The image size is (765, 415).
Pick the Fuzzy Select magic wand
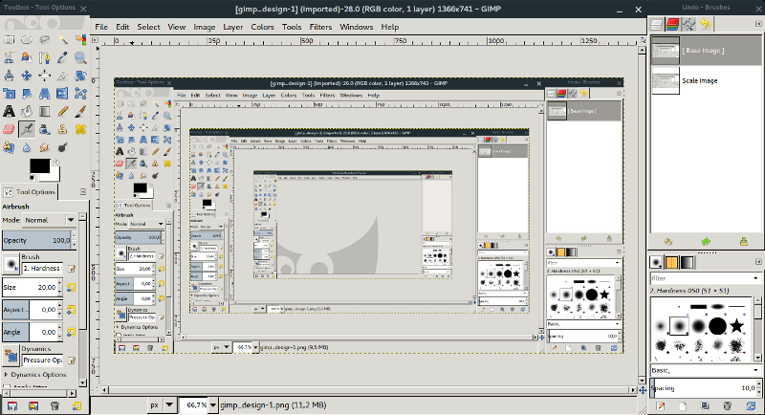click(x=62, y=40)
